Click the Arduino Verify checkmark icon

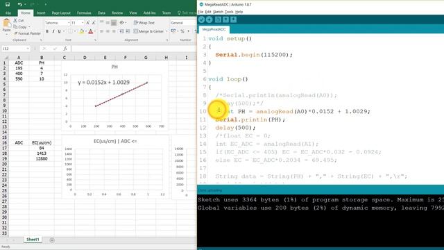coord(201,19)
